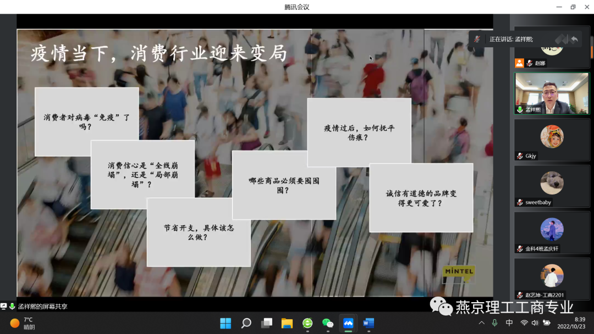
Task: Open File Explorer from the taskbar
Action: click(x=287, y=323)
